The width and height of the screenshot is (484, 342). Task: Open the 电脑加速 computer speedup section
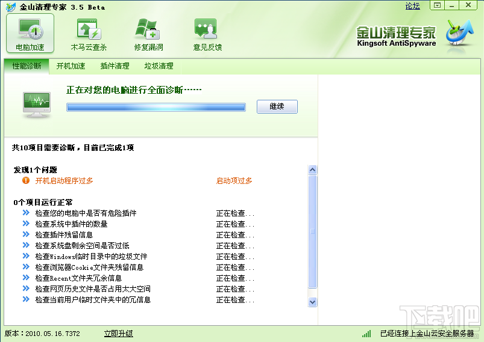tap(30, 34)
